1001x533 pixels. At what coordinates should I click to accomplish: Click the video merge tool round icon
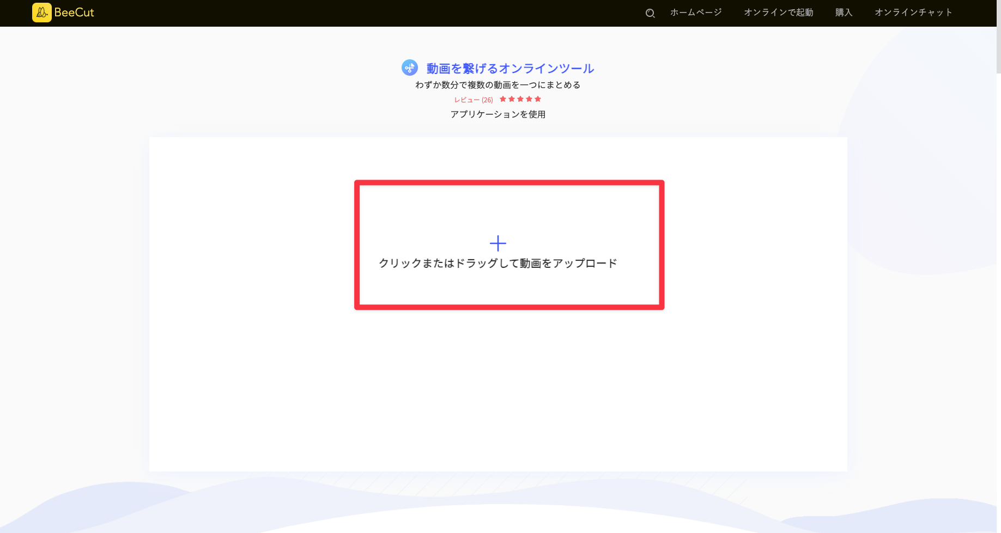(x=410, y=68)
